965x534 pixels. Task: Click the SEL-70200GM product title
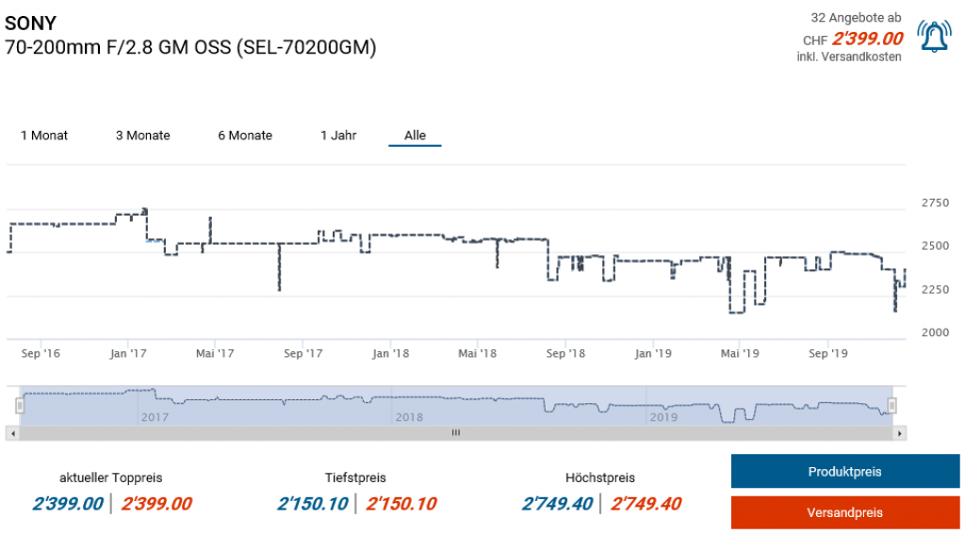190,46
